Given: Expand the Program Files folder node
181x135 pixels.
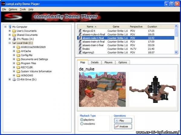Looking at the screenshot, I should (x=14, y=63).
